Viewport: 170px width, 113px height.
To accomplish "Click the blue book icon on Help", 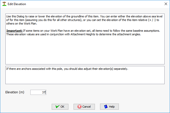I will (106, 107).
